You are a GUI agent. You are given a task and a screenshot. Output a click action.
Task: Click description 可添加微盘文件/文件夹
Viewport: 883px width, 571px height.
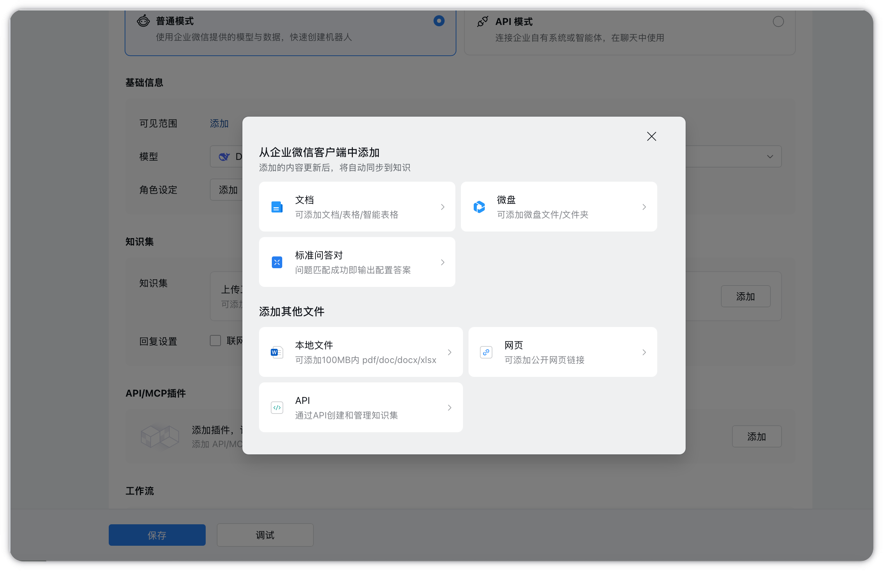point(542,215)
